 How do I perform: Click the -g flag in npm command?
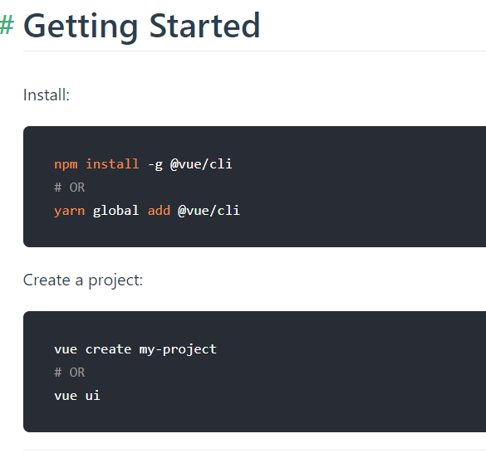[155, 165]
